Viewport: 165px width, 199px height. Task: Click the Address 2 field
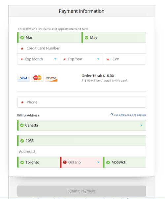point(82,152)
